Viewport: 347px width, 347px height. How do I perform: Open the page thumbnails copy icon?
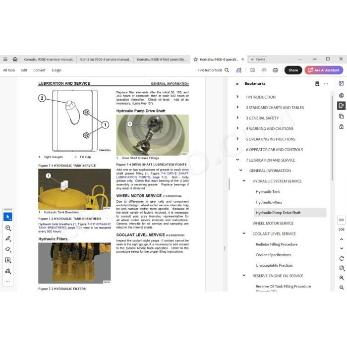click(x=341, y=116)
